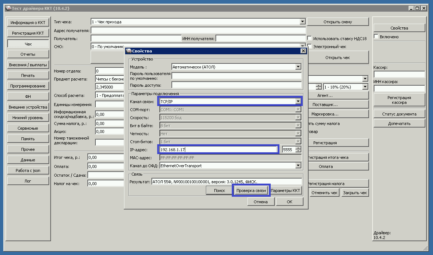Click the Пароль доступа field
The height and width of the screenshot is (255, 433).
coord(237,85)
